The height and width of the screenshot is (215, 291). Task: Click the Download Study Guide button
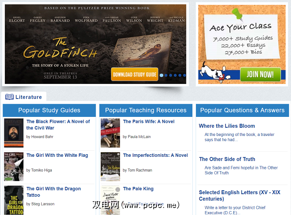[x=135, y=74]
